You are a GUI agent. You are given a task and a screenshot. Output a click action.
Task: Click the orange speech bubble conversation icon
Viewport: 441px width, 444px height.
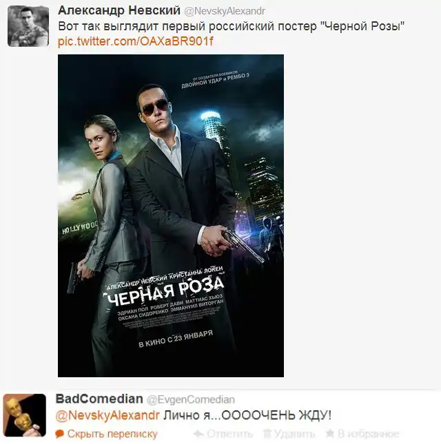click(x=59, y=434)
